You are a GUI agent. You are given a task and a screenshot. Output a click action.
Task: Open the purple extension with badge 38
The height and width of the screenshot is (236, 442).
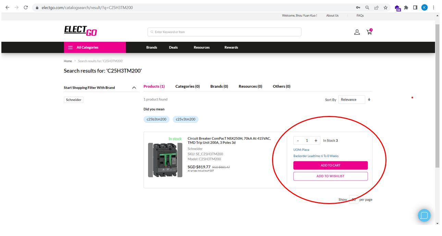tap(397, 8)
